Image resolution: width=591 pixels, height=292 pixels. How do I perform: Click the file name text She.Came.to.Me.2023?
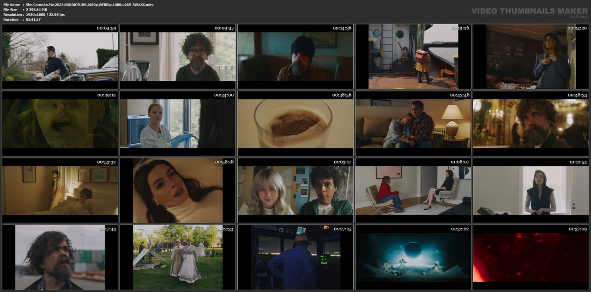click(x=90, y=5)
